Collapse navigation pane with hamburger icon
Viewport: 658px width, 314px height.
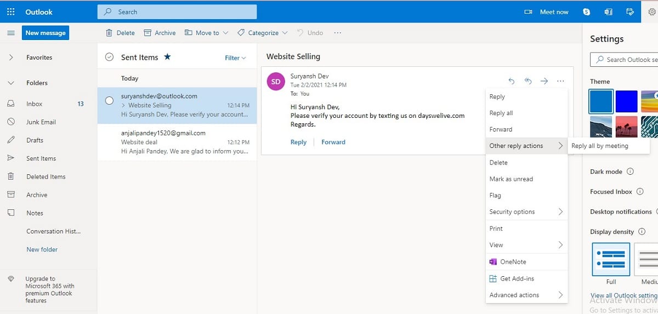[x=10, y=33]
